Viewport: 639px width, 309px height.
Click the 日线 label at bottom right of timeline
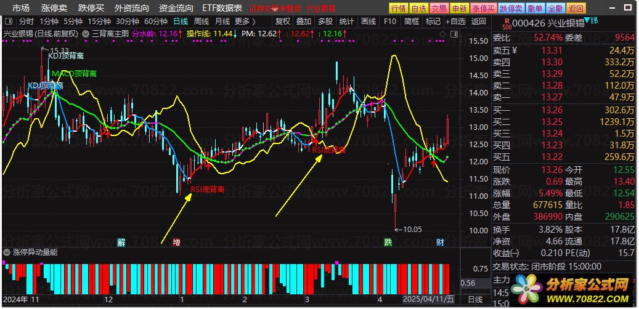click(x=475, y=300)
